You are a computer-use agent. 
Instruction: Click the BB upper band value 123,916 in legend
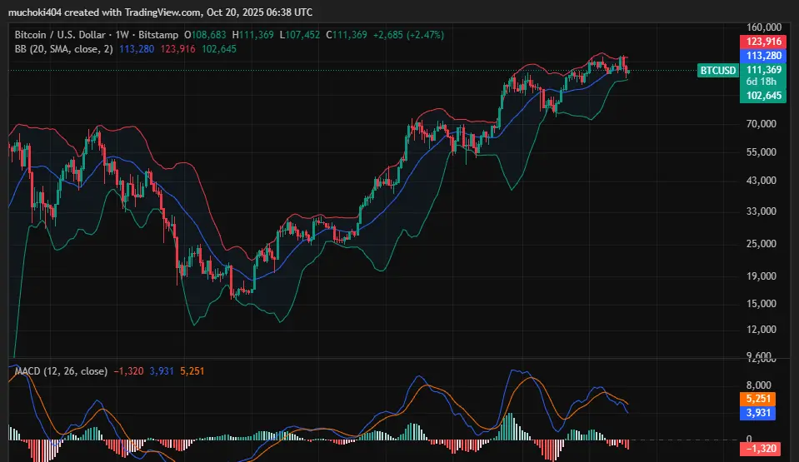click(x=177, y=49)
